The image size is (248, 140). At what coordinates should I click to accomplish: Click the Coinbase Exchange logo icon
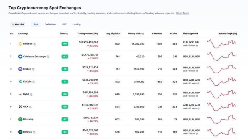(x=20, y=56)
